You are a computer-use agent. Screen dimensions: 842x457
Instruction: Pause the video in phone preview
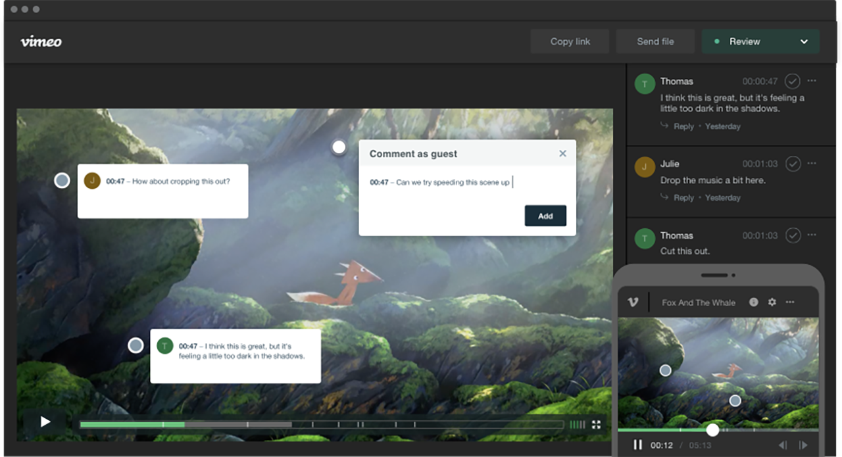[x=637, y=445]
